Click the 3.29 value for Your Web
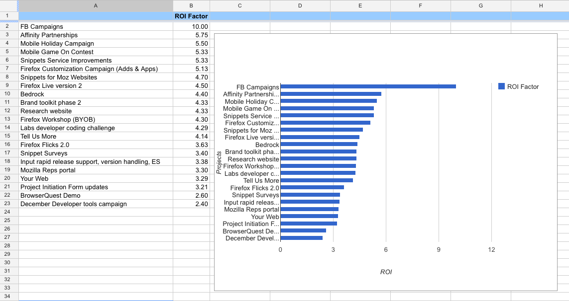The height and width of the screenshot is (301, 569). pos(191,179)
